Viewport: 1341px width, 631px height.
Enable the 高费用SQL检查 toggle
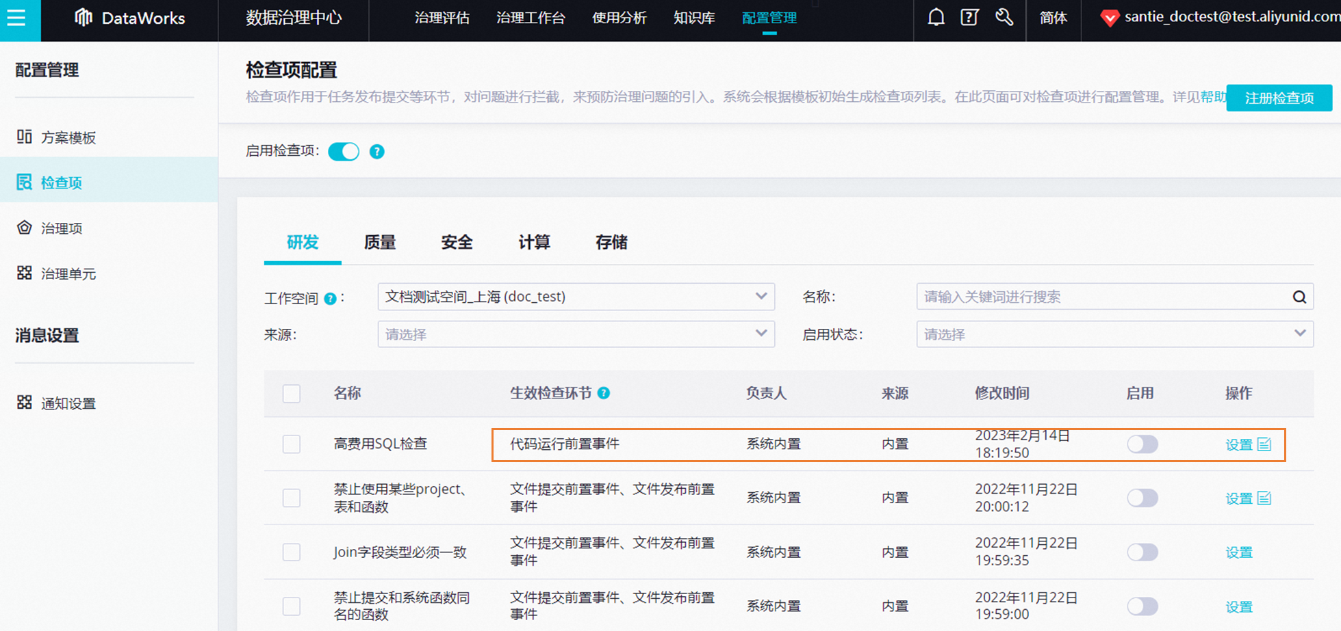click(x=1142, y=444)
